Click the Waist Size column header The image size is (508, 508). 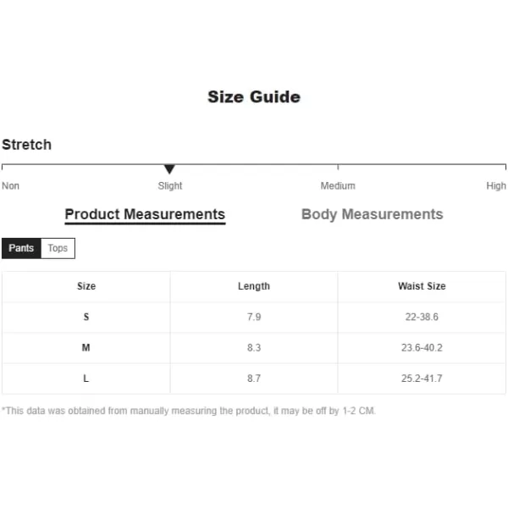click(422, 286)
